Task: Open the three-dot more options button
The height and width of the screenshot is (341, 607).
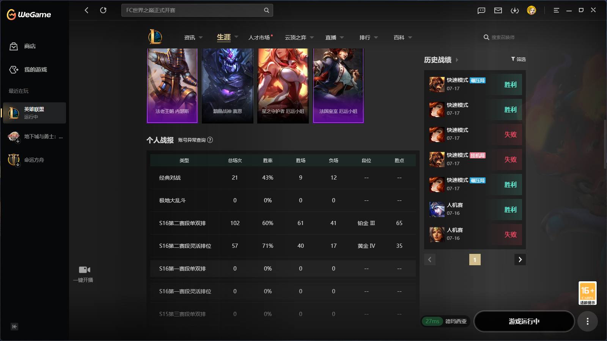Action: tap(588, 321)
